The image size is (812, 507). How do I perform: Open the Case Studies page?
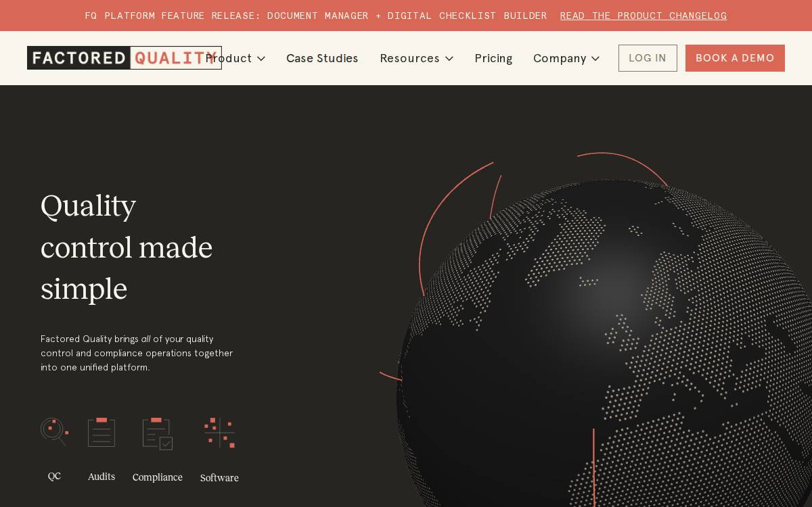click(x=322, y=58)
